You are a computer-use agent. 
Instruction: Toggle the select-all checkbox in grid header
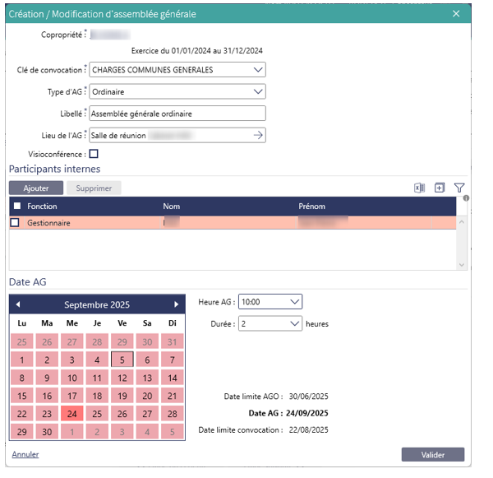17,206
